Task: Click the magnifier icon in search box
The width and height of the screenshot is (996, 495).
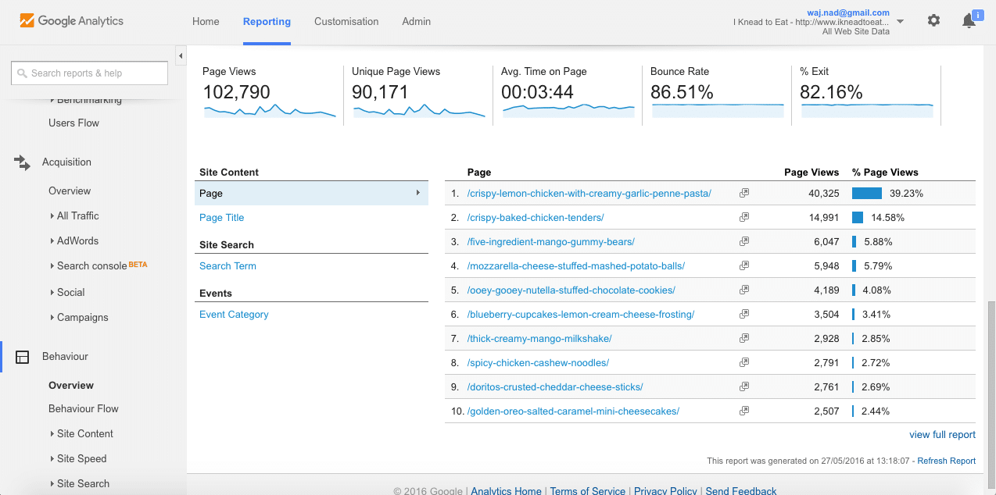Action: (22, 73)
